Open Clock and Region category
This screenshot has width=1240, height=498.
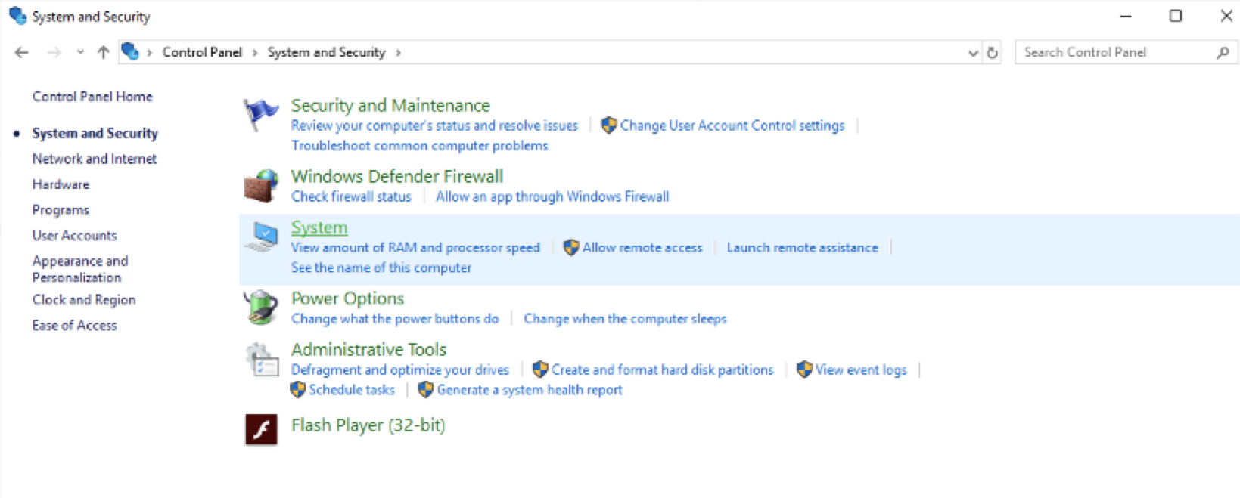point(84,300)
